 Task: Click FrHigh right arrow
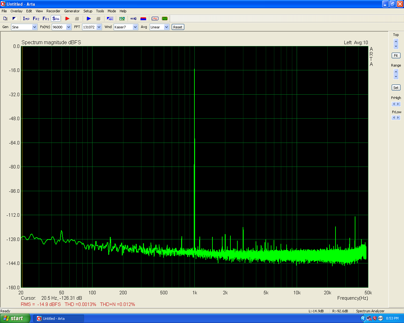pos(398,104)
